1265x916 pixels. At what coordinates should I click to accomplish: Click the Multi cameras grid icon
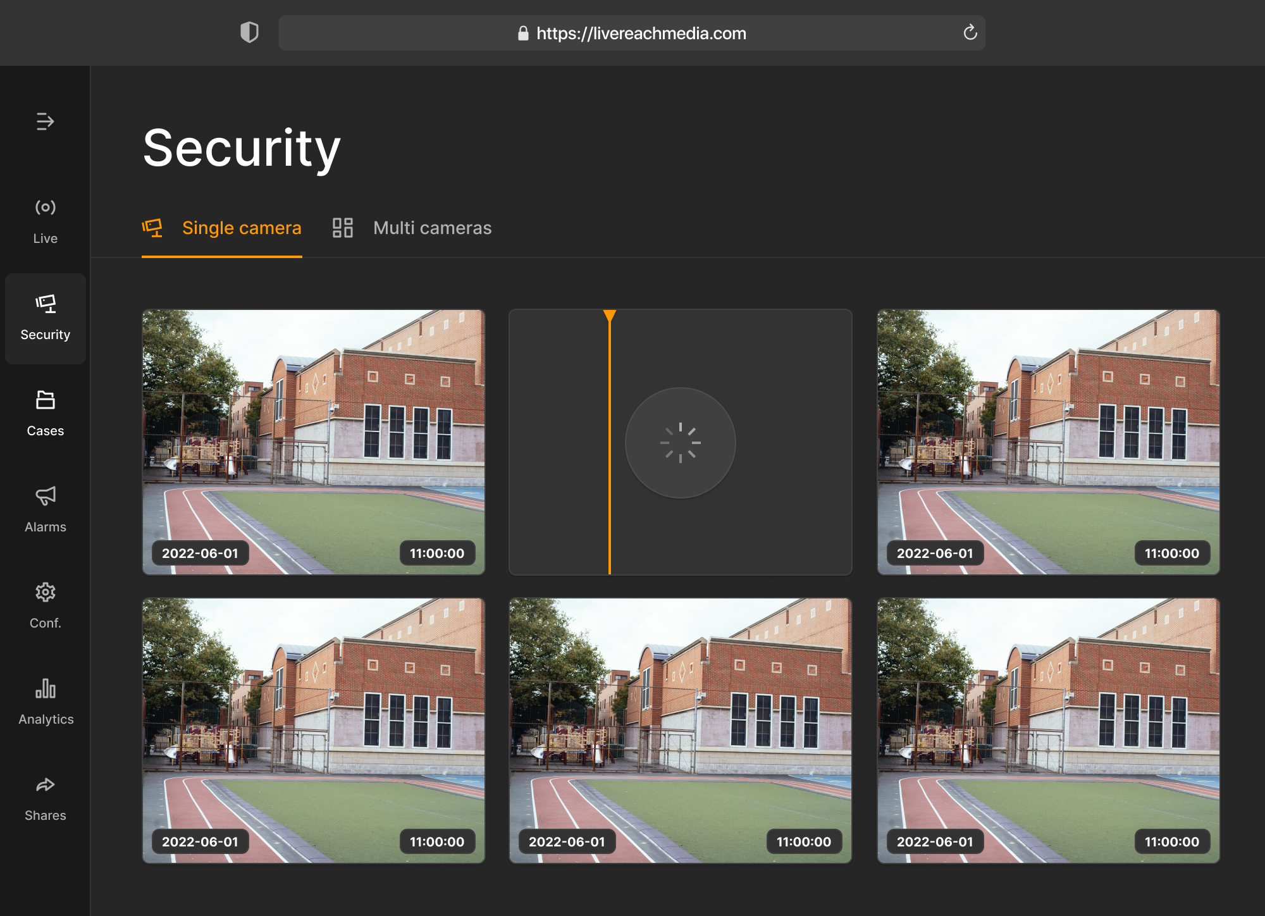point(342,228)
